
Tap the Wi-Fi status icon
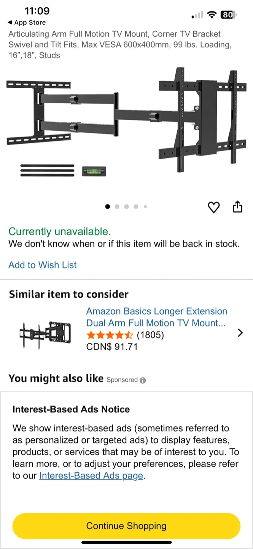[x=212, y=15]
